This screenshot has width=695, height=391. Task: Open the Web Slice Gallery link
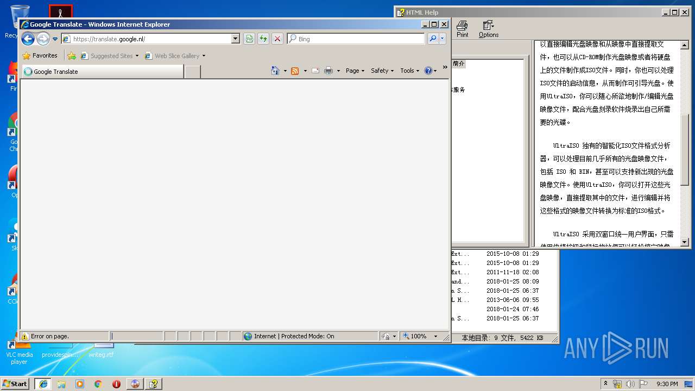click(175, 55)
